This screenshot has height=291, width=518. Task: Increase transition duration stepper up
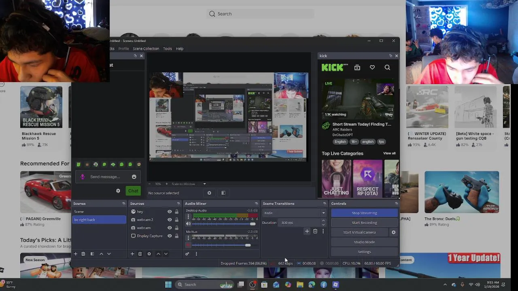[x=323, y=221]
